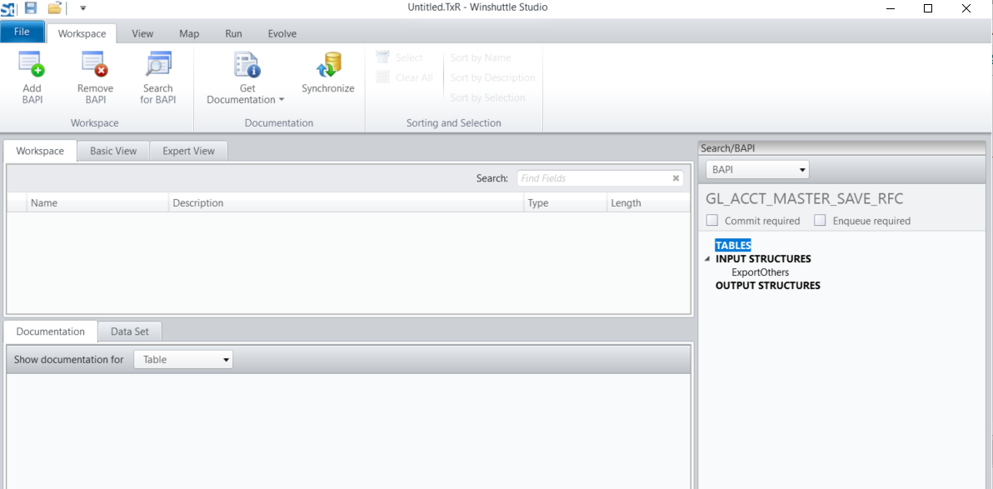The width and height of the screenshot is (993, 489).
Task: Click the Synchronize icon
Action: pyautogui.click(x=328, y=65)
